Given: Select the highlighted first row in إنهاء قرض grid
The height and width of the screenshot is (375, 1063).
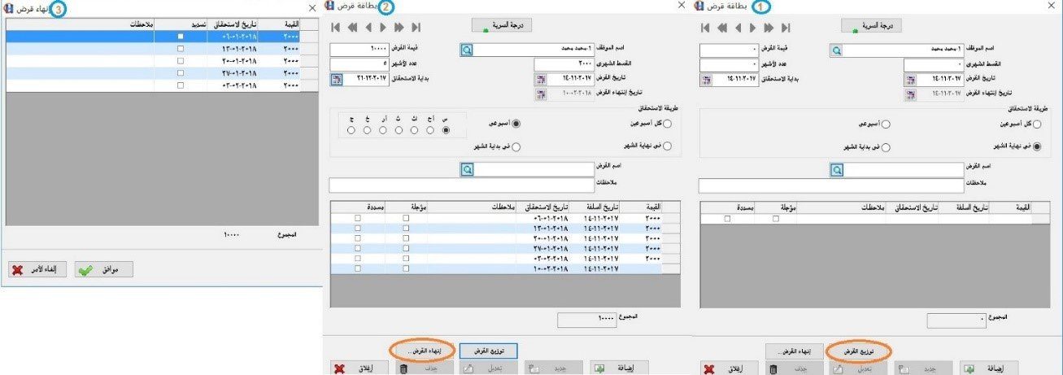Looking at the screenshot, I should pyautogui.click(x=155, y=37).
